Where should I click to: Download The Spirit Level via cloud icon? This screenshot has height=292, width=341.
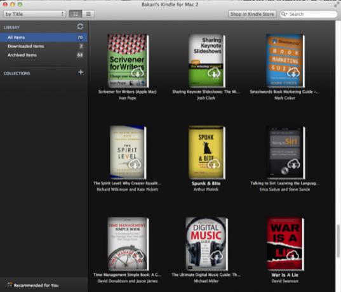pyautogui.click(x=135, y=164)
